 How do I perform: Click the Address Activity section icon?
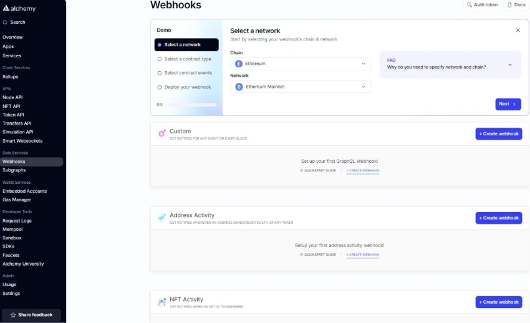162,218
